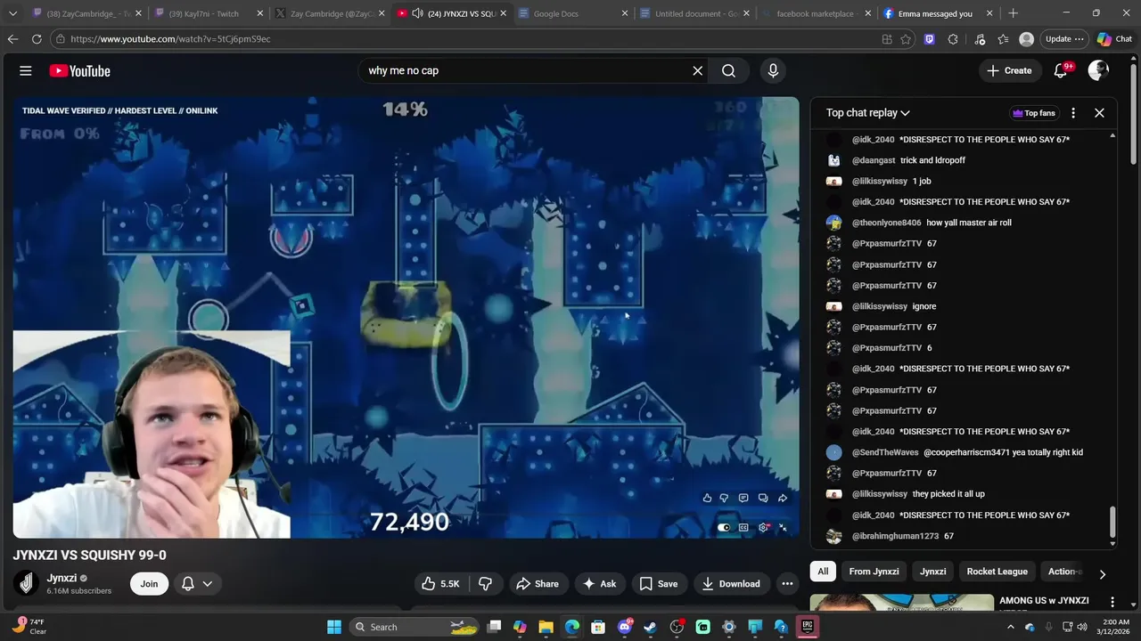The height and width of the screenshot is (641, 1141).
Task: Dislike the video from the player overlay
Action: [x=724, y=498]
